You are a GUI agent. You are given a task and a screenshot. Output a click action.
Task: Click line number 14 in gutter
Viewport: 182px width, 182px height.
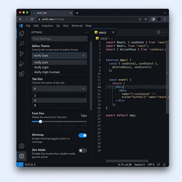[x=99, y=87]
